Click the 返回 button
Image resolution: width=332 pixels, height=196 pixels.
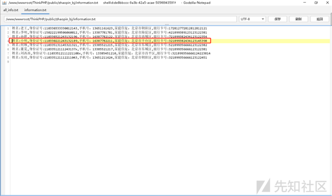tap(319, 19)
